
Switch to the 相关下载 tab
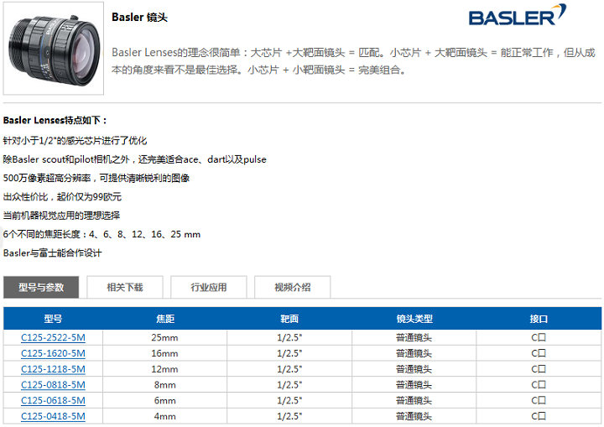click(x=124, y=287)
